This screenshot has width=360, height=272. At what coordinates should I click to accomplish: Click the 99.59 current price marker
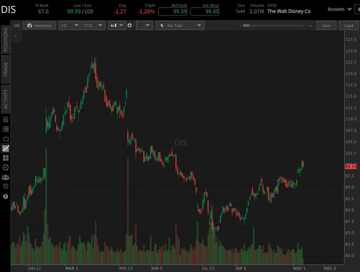pyautogui.click(x=351, y=167)
